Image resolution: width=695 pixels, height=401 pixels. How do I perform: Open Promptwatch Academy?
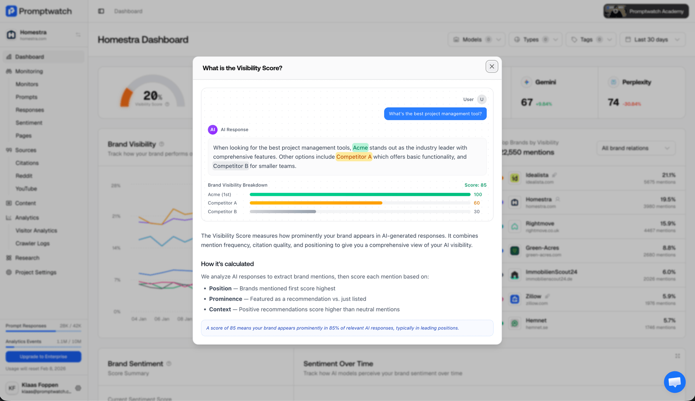click(646, 11)
